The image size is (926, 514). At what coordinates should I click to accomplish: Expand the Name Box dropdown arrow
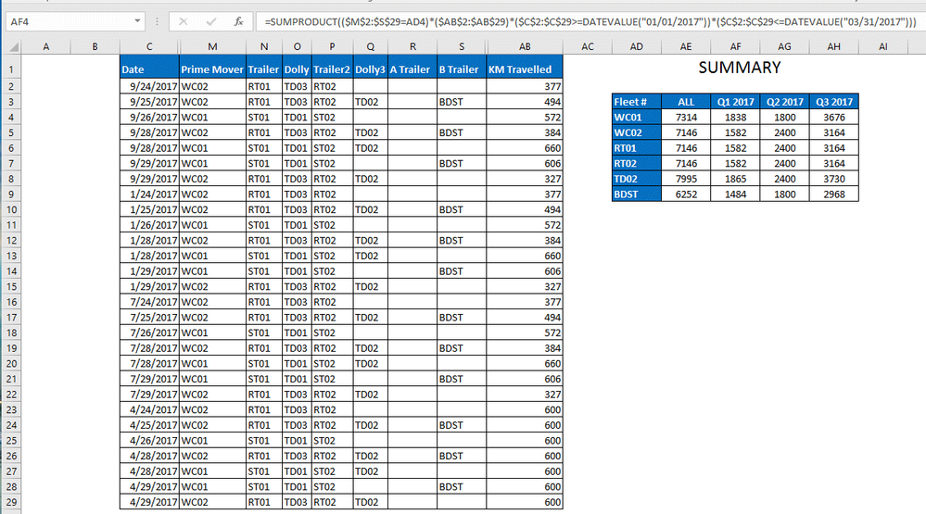point(137,21)
